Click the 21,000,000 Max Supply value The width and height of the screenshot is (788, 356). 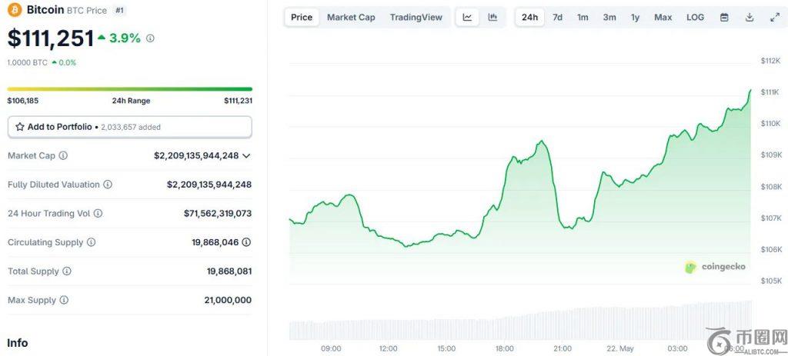[228, 301]
